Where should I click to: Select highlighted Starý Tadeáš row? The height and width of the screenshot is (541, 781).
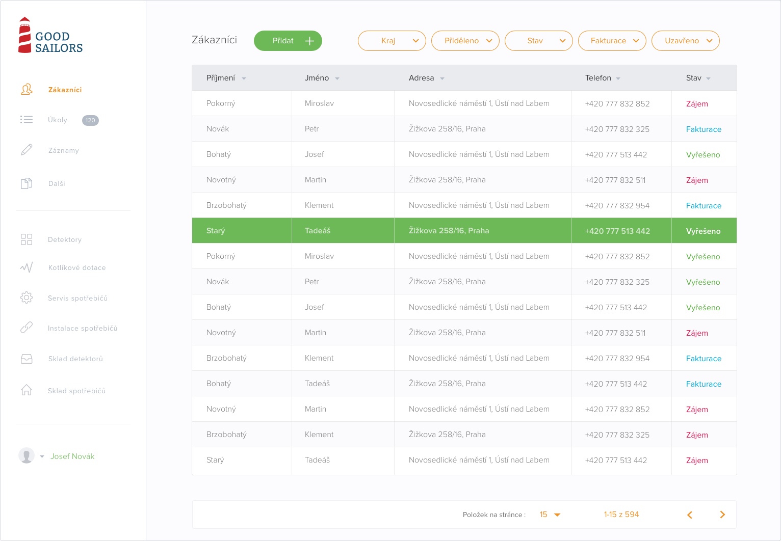(x=464, y=231)
